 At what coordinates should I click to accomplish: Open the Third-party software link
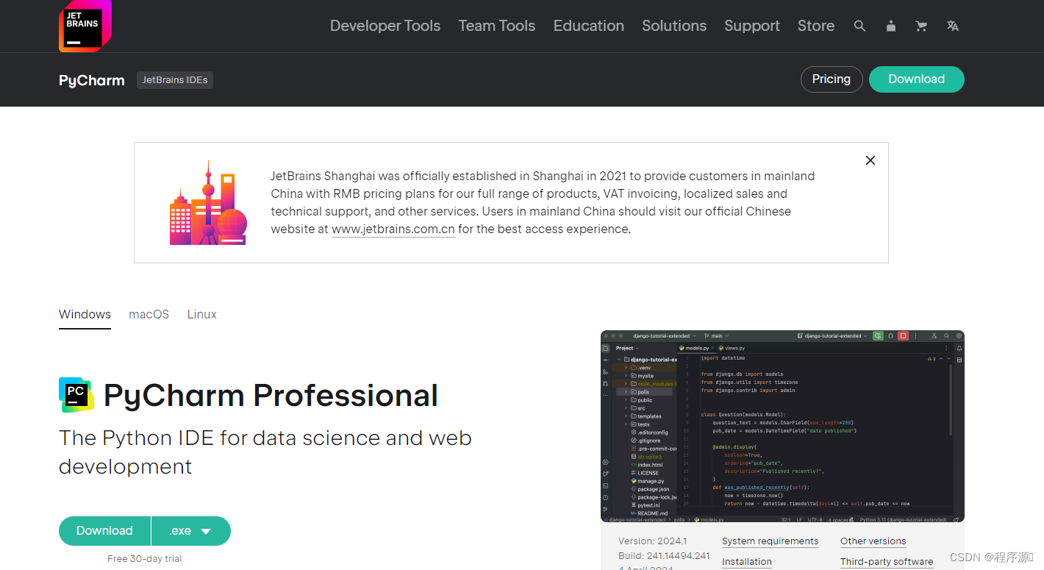[887, 562]
